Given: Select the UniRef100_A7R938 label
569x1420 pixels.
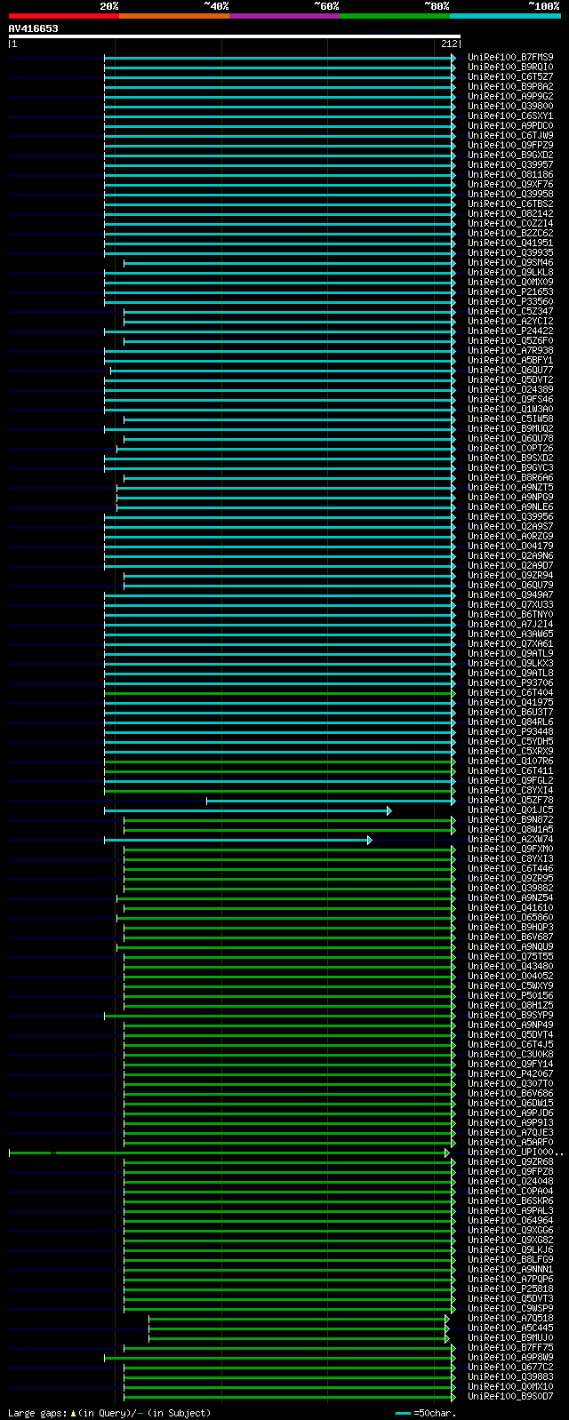Looking at the screenshot, I should tap(510, 350).
